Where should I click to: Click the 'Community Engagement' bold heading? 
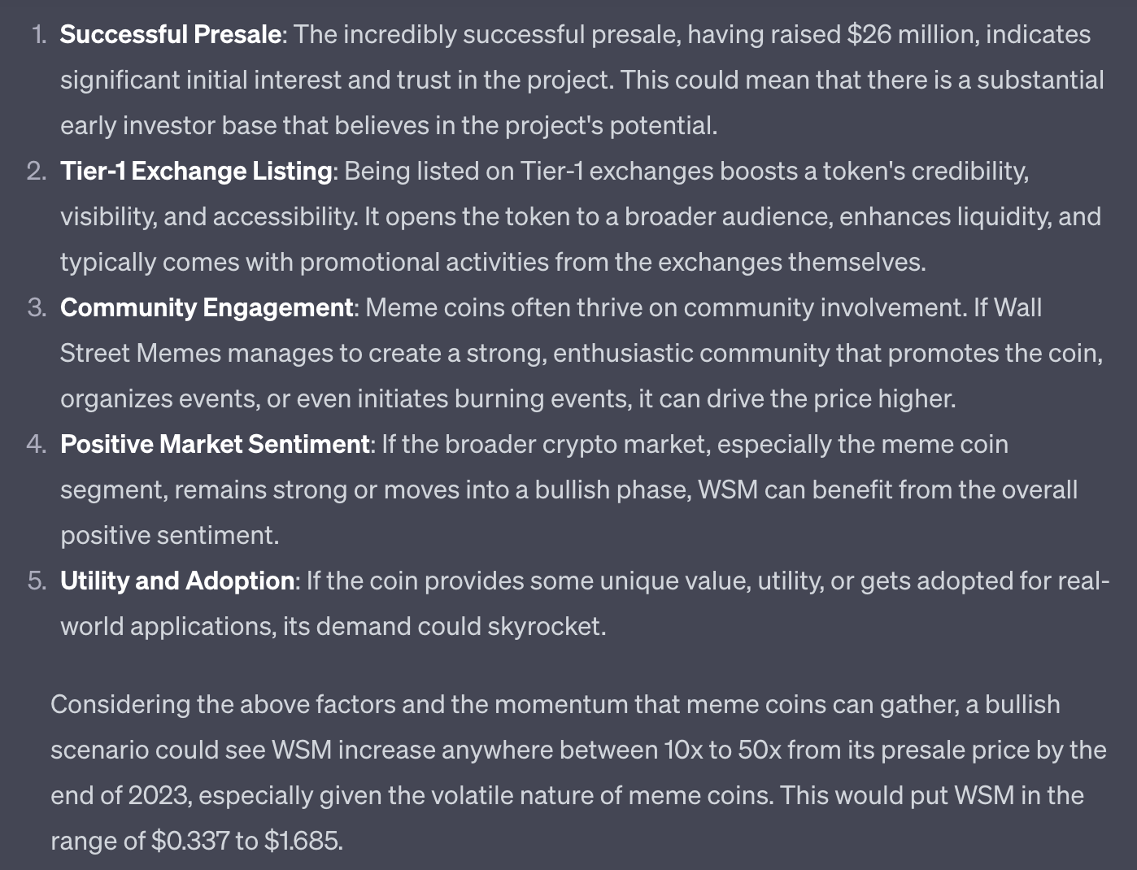pyautogui.click(x=207, y=307)
